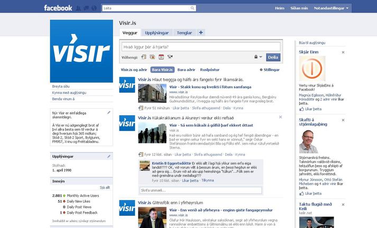
Task: Open article Enn verið að yfirheyra
Action: click(221, 210)
